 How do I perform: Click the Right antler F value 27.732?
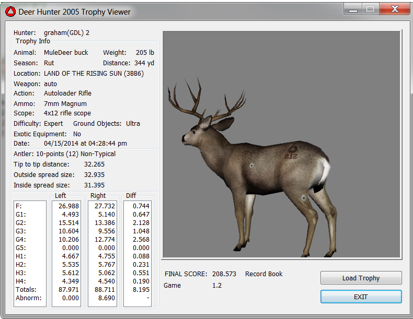tap(104, 206)
